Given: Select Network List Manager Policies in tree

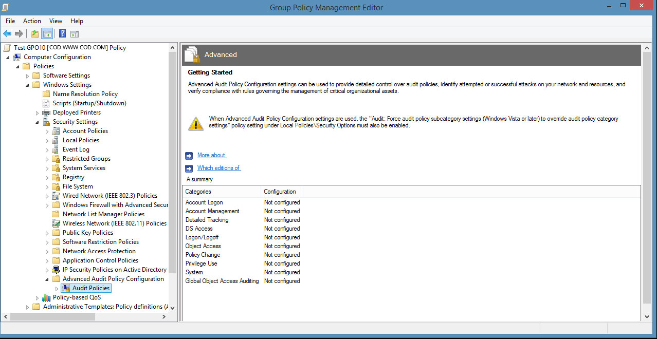Looking at the screenshot, I should [103, 214].
